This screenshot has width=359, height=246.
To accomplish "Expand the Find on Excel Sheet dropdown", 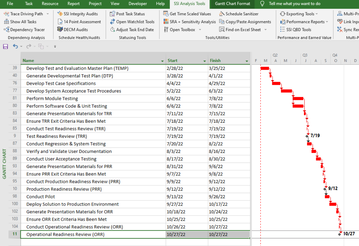I will tap(266, 30).
